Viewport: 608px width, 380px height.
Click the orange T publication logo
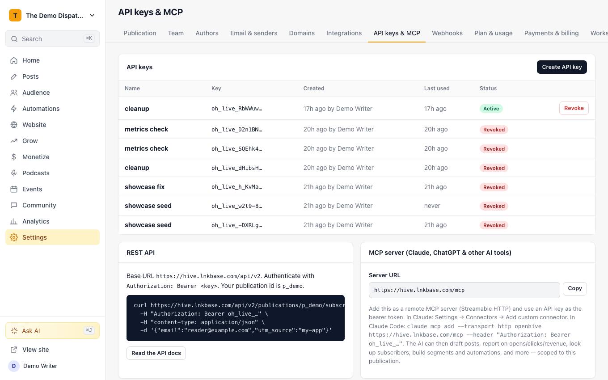tap(15, 15)
